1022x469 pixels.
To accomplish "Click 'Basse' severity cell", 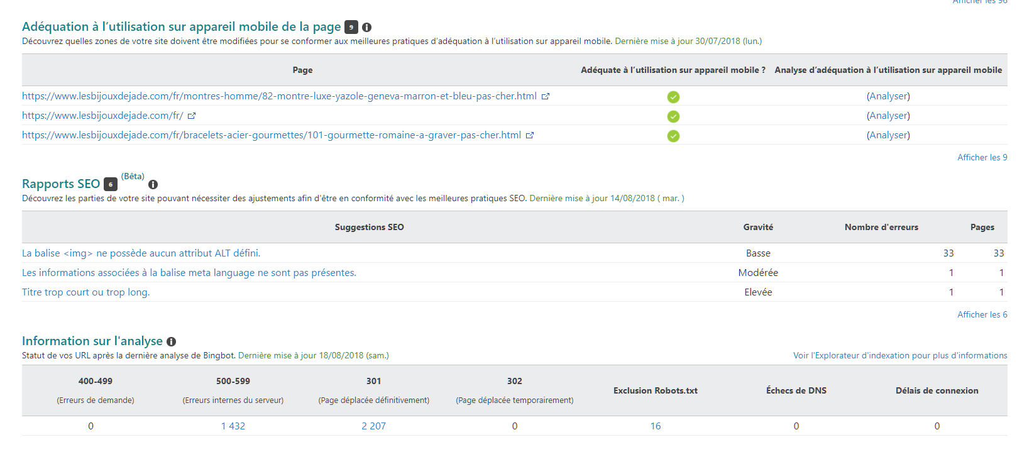I will 758,253.
